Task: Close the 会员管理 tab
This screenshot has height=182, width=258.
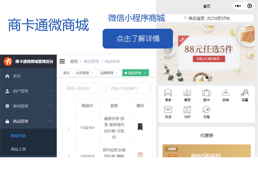Action: coord(92,73)
